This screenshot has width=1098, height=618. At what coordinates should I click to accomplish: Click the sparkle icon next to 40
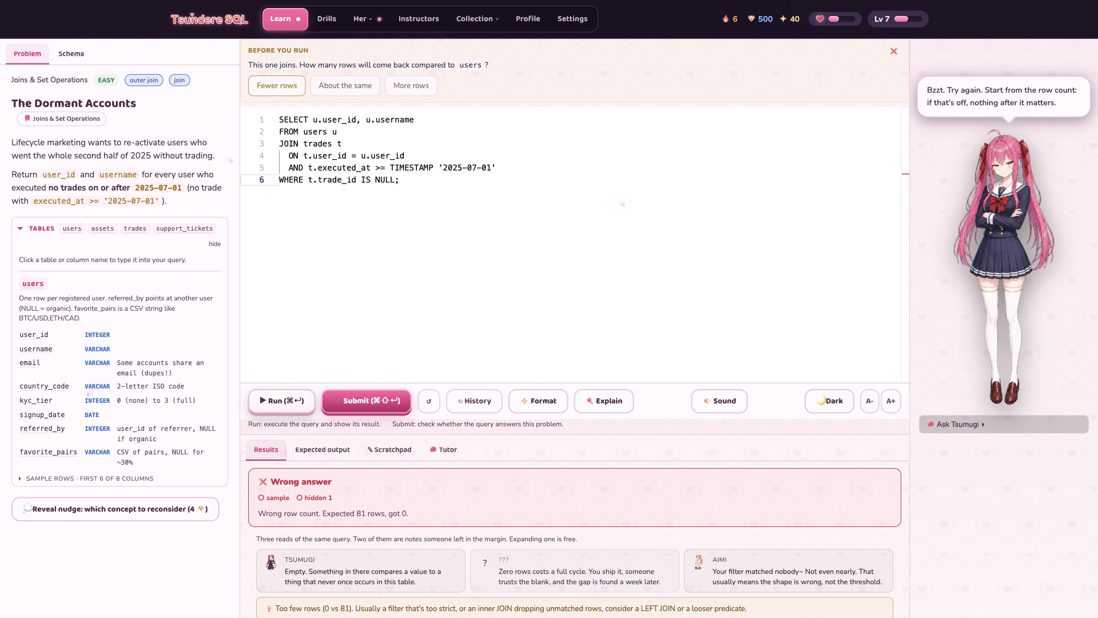click(783, 19)
